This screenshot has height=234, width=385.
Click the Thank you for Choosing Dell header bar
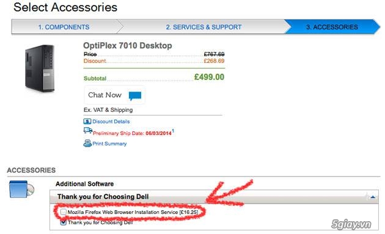pyautogui.click(x=214, y=197)
